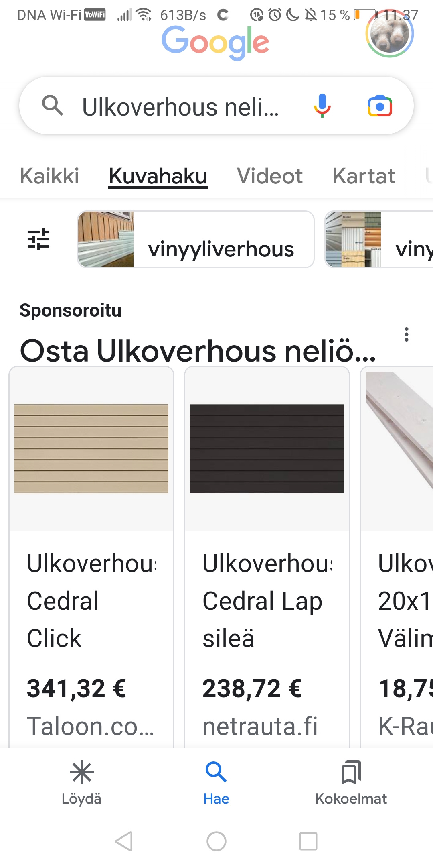Open recent apps square button
433x867 pixels.
tap(308, 841)
